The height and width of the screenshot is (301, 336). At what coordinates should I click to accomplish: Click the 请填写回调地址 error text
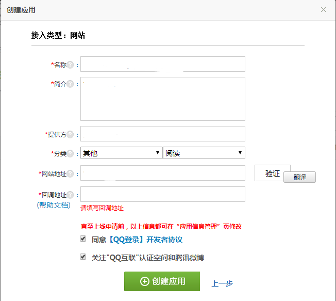tap(102, 208)
